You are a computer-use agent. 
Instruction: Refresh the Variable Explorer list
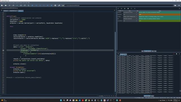click(x=135, y=8)
